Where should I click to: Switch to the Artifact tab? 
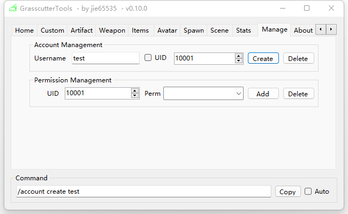pos(81,30)
